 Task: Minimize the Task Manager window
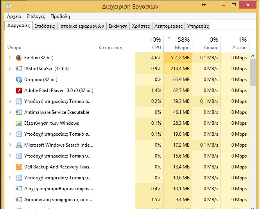pos(223,5)
